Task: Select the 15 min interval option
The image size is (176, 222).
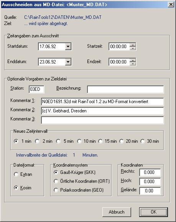Action: tap(100, 141)
